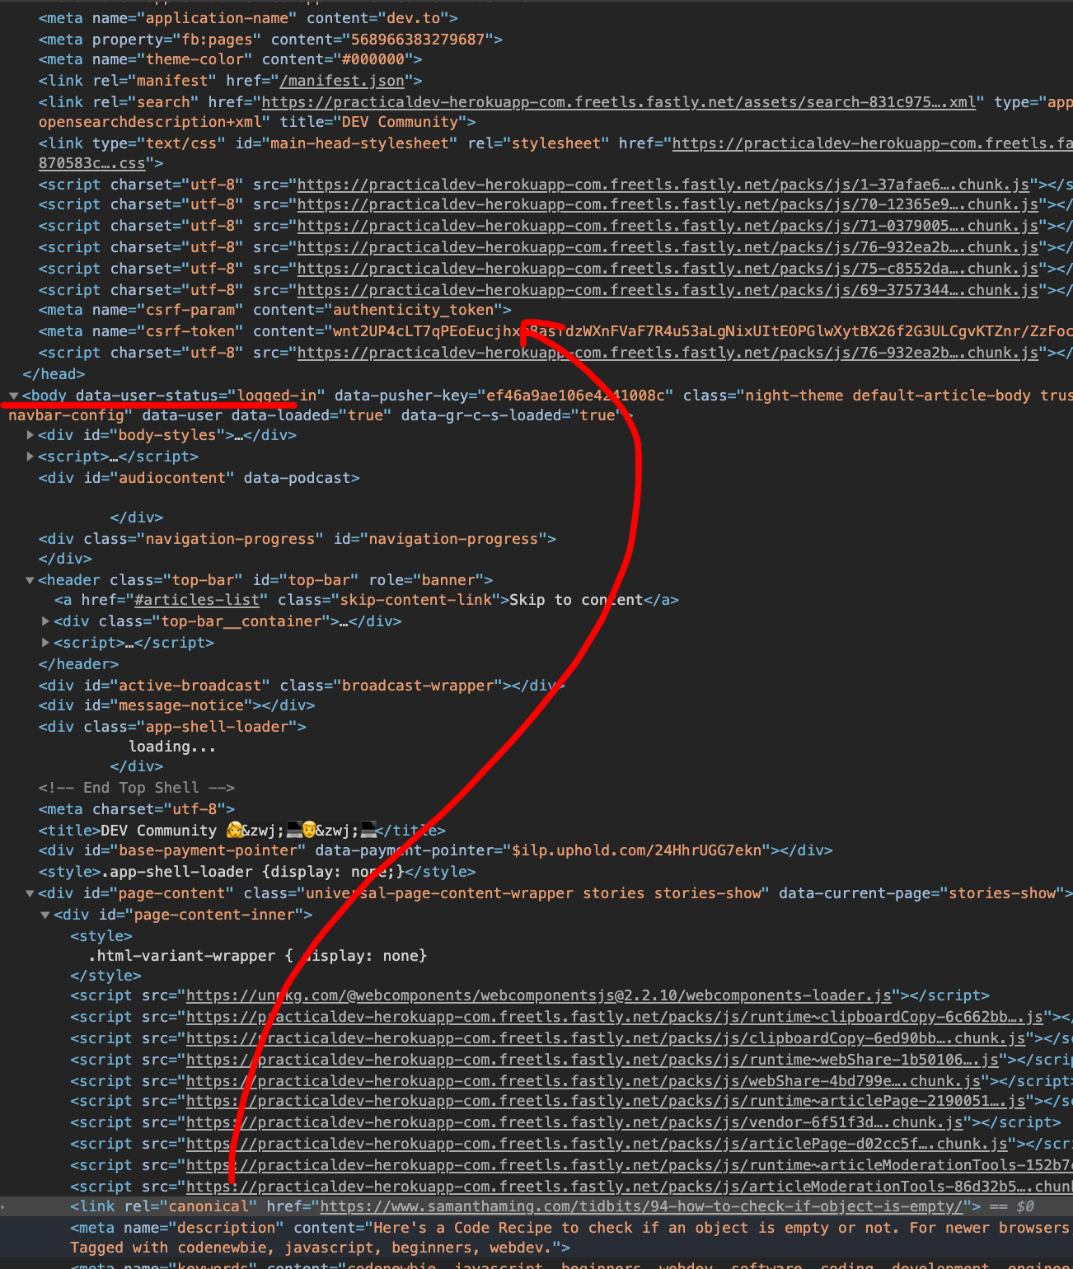Select the closing /header tag
The height and width of the screenshot is (1269, 1073).
coord(78,664)
